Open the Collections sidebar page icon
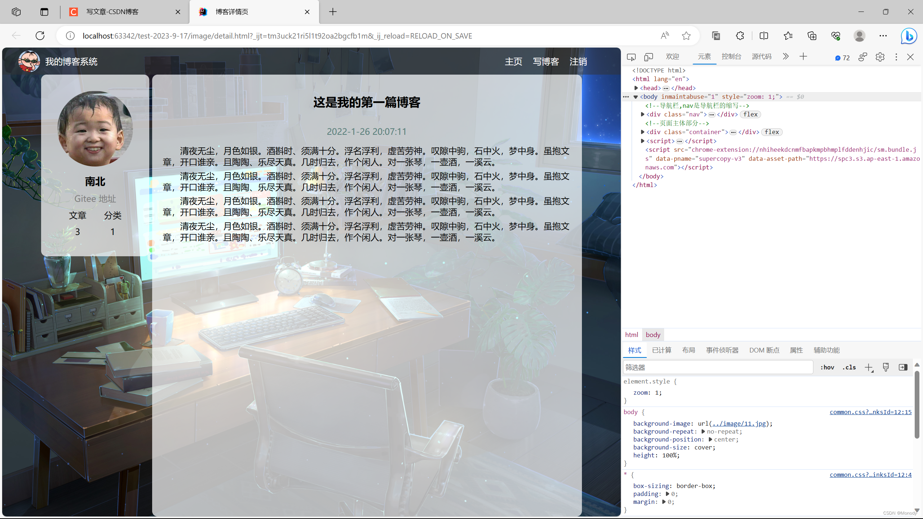 716,36
